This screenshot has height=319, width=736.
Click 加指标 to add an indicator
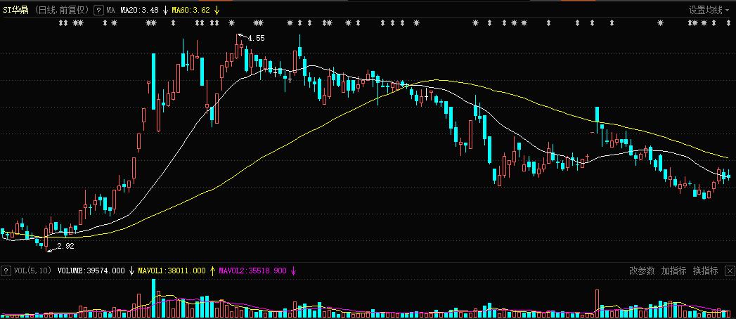[673, 271]
